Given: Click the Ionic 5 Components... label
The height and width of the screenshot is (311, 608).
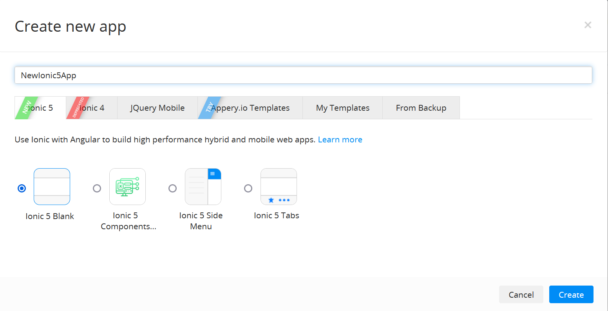Looking at the screenshot, I should (128, 221).
